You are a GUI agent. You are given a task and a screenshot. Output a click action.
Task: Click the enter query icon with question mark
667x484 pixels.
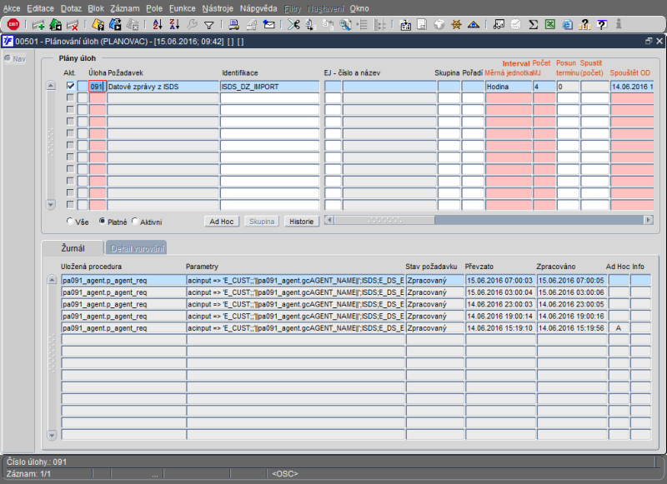tap(98, 25)
